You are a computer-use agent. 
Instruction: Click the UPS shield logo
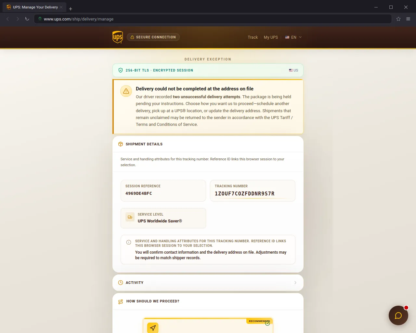[x=117, y=37]
